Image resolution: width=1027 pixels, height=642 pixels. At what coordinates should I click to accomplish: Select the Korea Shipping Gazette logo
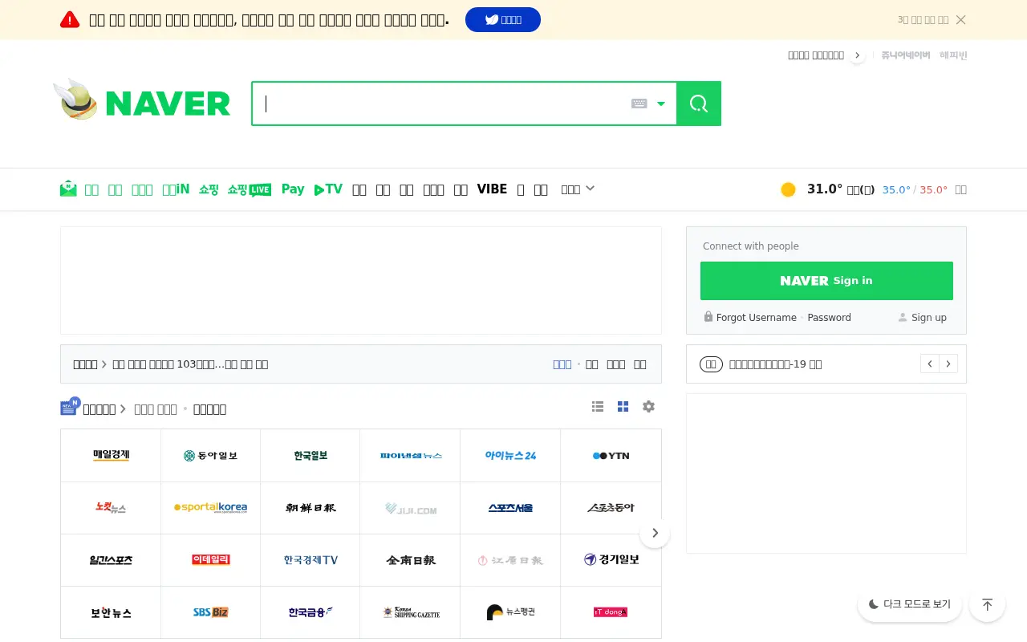tap(411, 612)
